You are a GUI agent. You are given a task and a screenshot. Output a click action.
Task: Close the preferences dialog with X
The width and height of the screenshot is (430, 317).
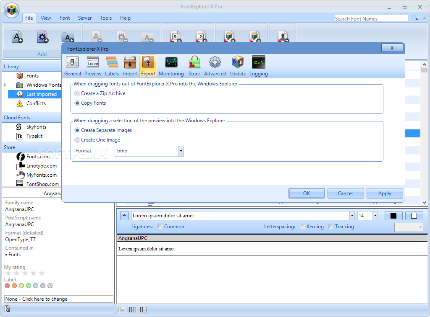coord(392,48)
